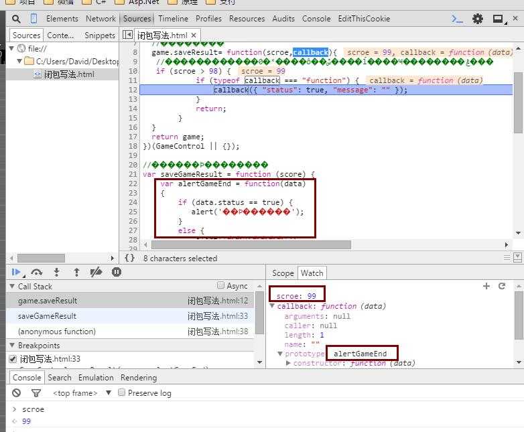Open the Search drawer tab
This screenshot has width=524, height=432.
[x=60, y=378]
